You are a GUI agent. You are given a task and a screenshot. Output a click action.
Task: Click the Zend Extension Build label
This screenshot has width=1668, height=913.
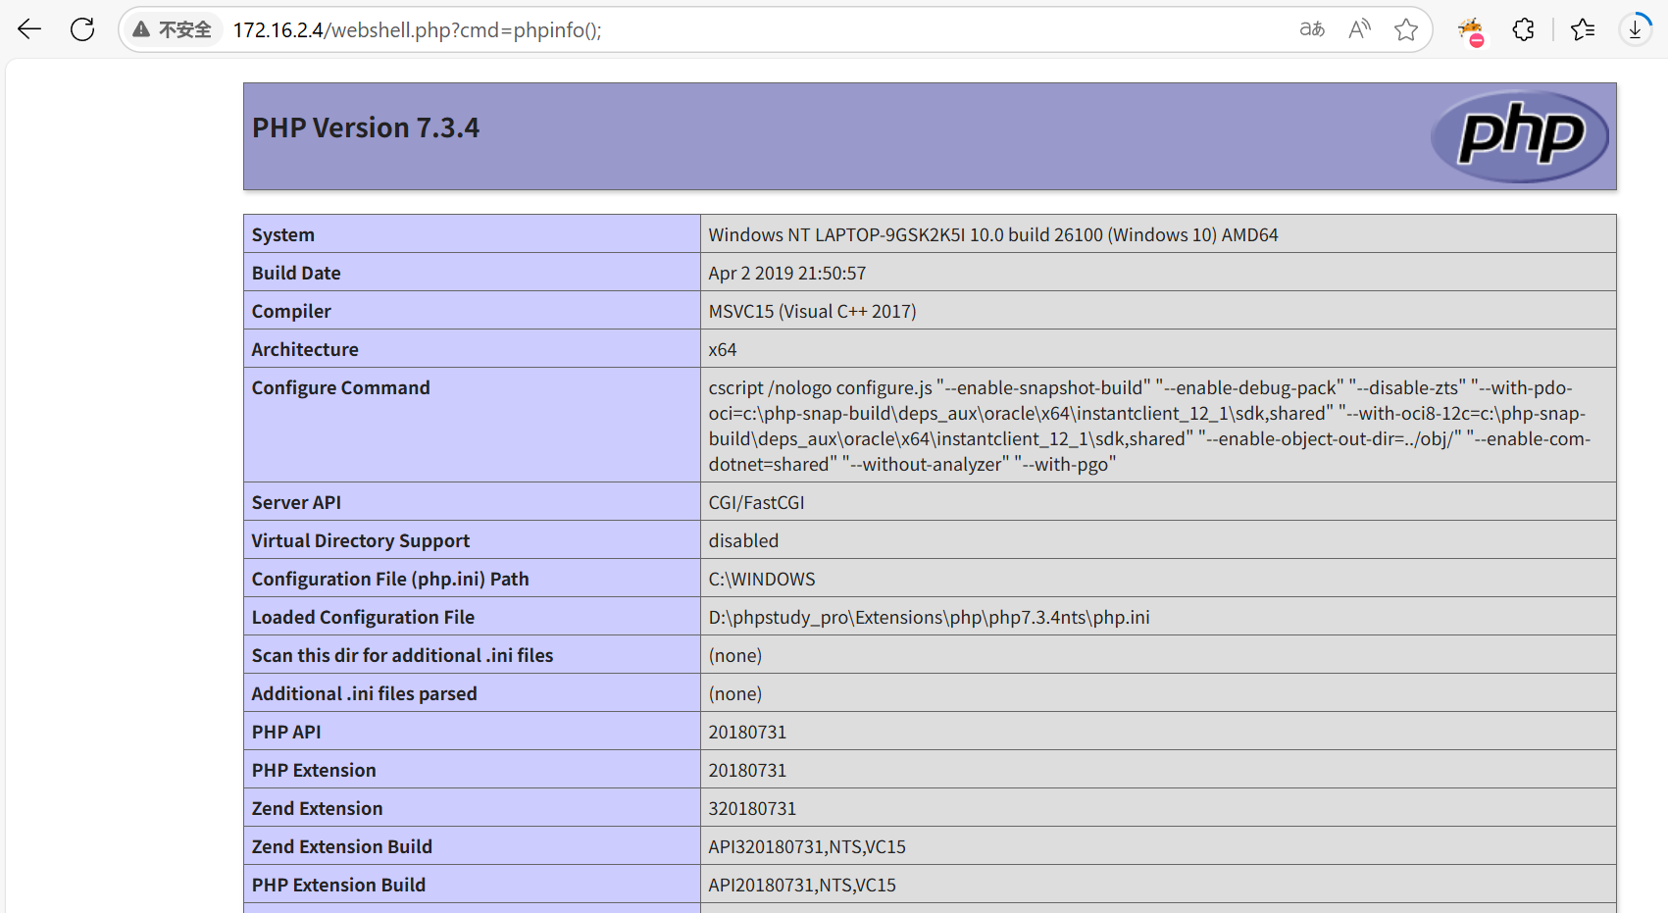click(342, 846)
